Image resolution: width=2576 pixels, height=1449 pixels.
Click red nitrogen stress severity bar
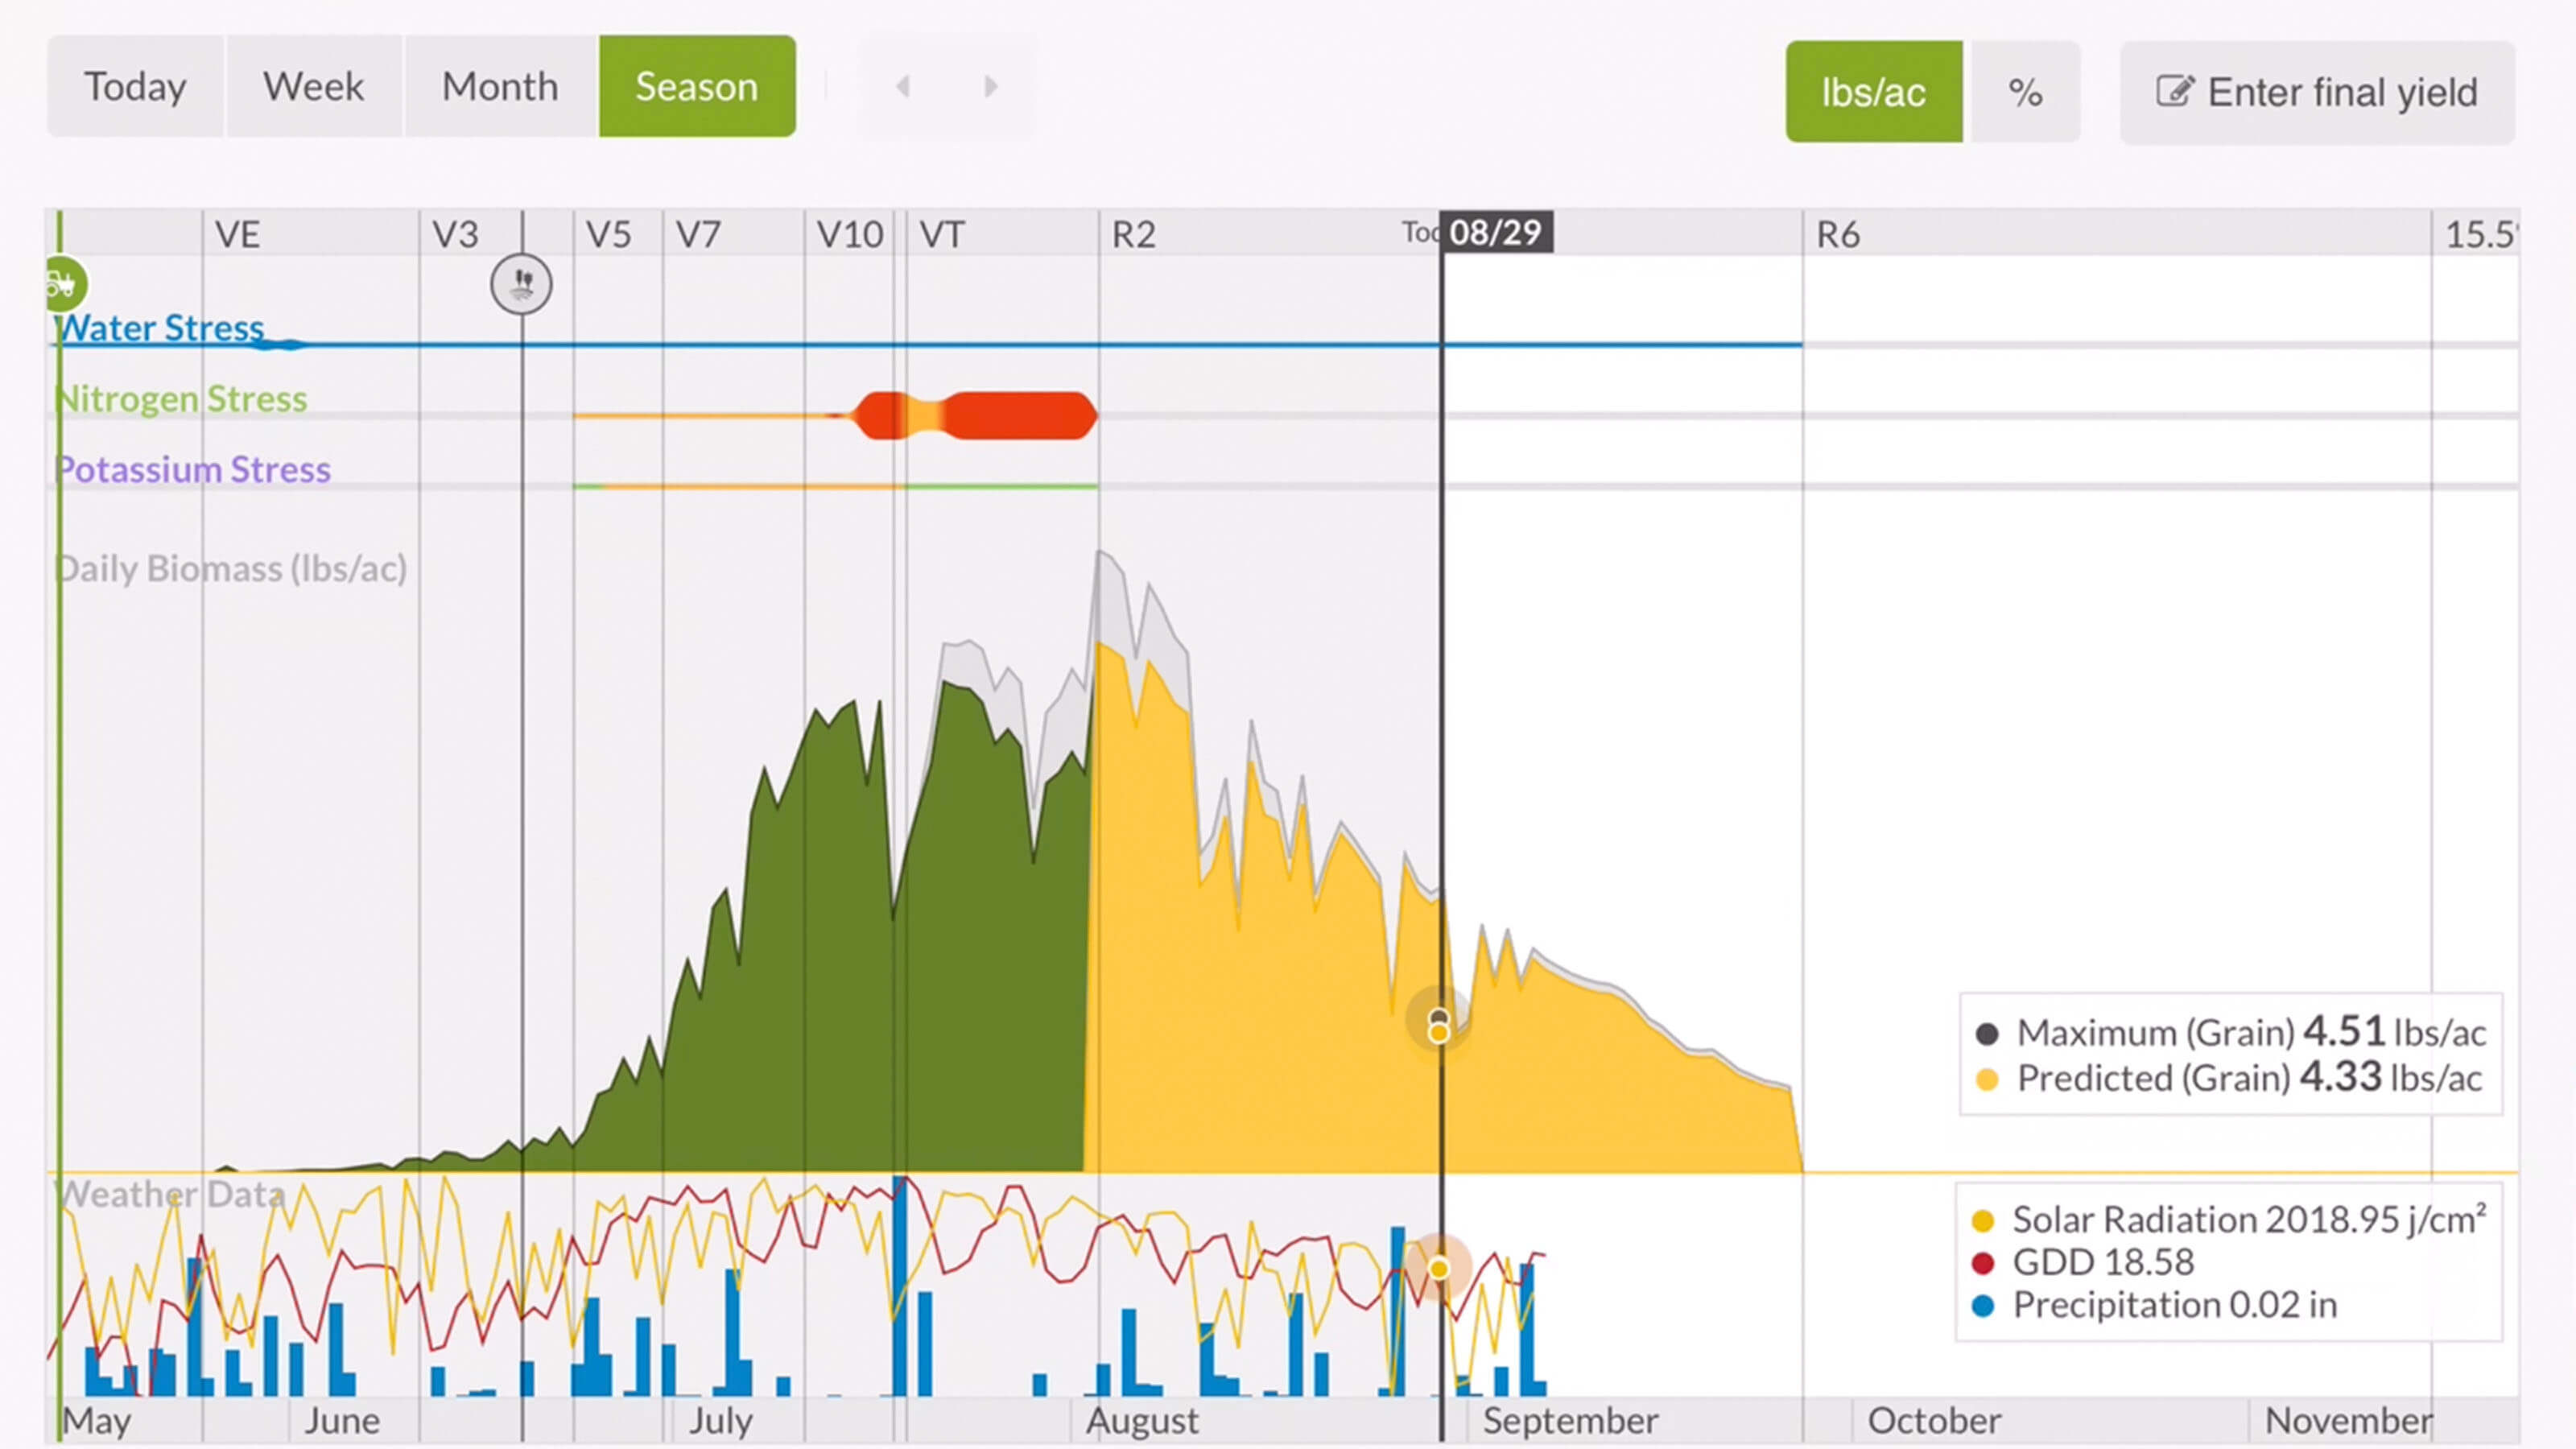pos(1018,416)
